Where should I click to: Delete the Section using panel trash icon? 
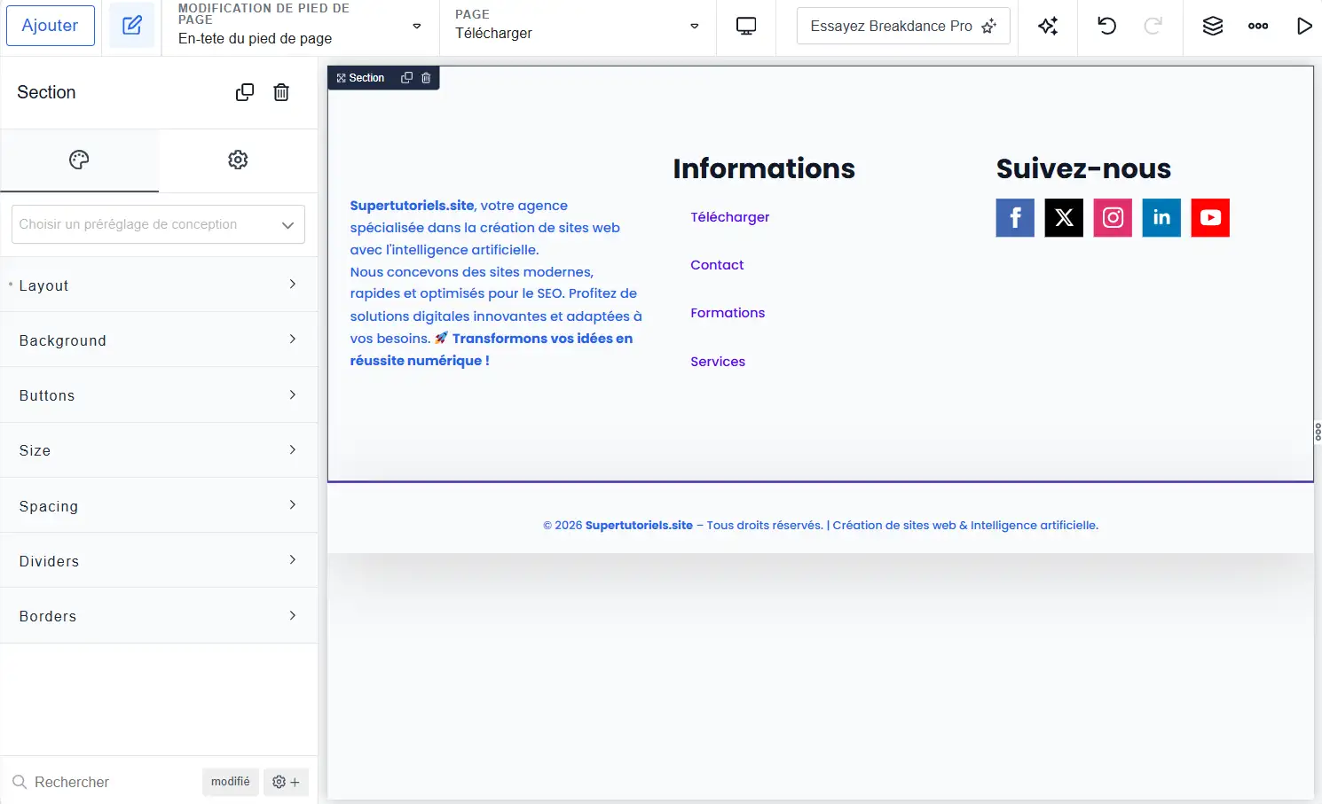click(x=281, y=92)
